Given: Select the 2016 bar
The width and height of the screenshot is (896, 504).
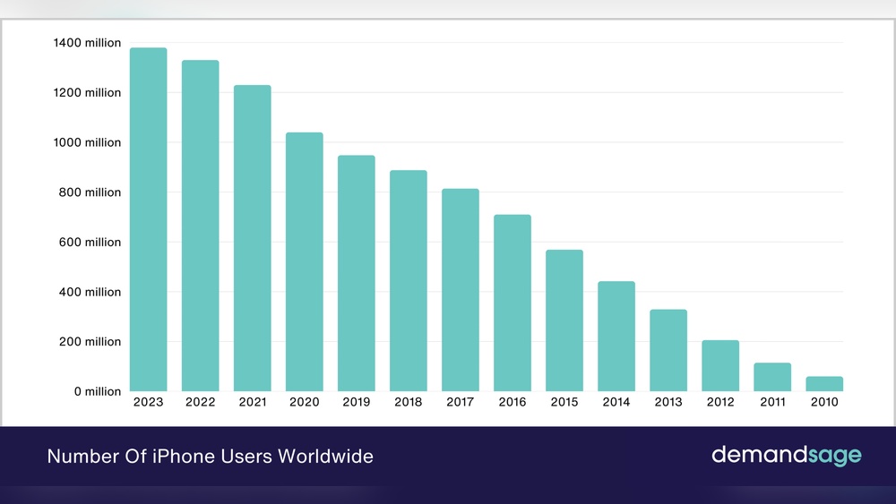Looking at the screenshot, I should [x=512, y=303].
